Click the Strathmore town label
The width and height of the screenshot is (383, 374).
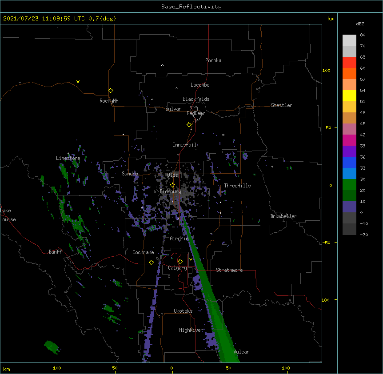point(229,270)
